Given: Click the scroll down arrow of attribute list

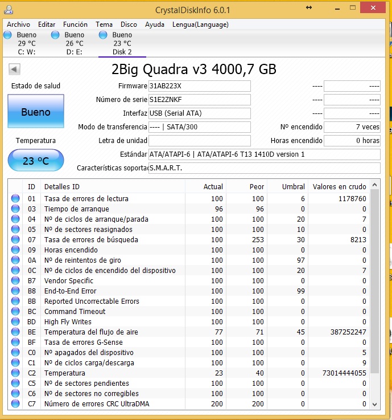Looking at the screenshot, I should (x=374, y=405).
